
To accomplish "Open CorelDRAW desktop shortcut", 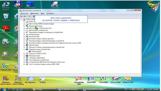I will coord(55,5).
